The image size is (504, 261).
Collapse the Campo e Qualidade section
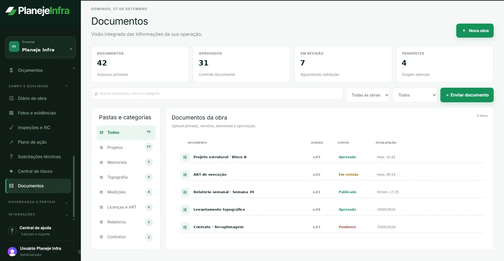[x=67, y=86]
